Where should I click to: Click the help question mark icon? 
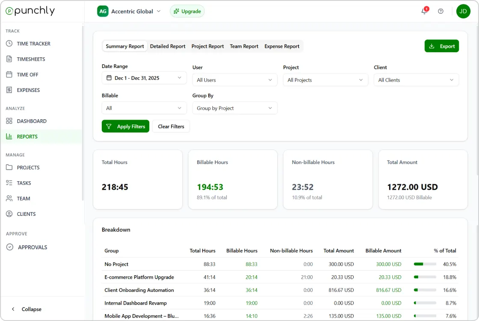click(441, 11)
